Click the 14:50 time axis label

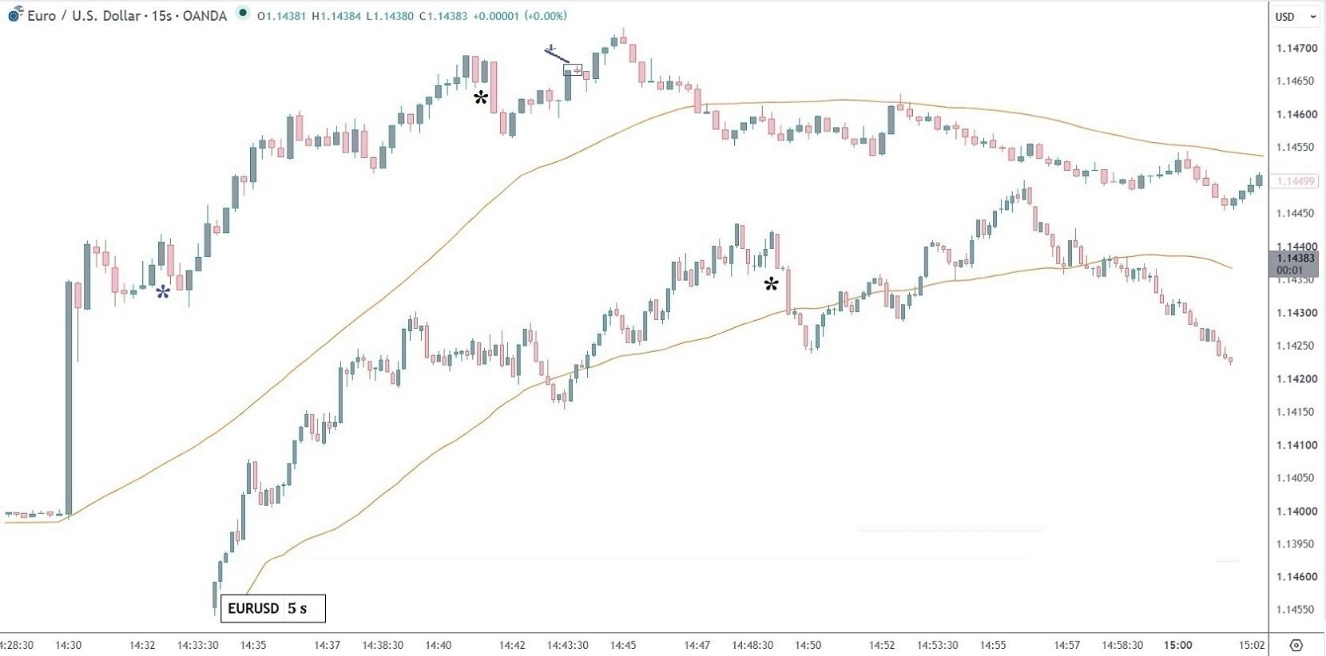pyautogui.click(x=808, y=645)
